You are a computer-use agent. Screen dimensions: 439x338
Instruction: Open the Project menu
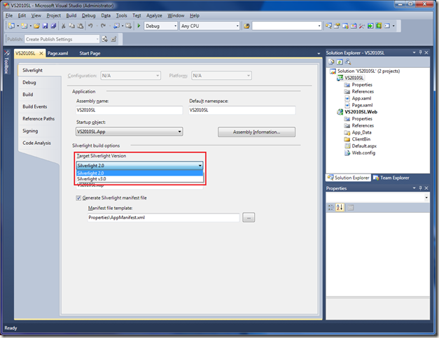tap(53, 15)
